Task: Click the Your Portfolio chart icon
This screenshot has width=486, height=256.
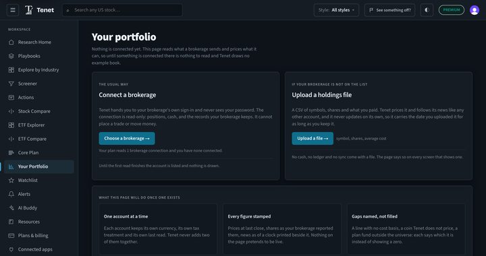Action: point(11,166)
